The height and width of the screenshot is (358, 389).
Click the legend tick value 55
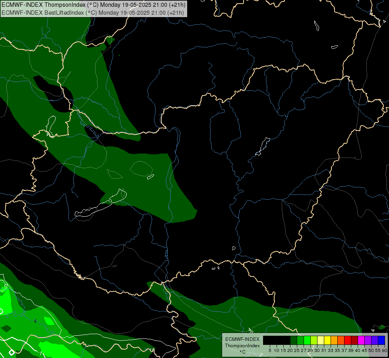[x=378, y=350]
